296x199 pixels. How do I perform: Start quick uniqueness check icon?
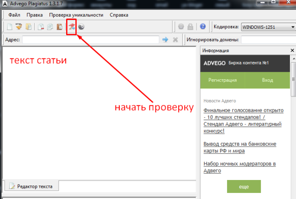(x=72, y=27)
